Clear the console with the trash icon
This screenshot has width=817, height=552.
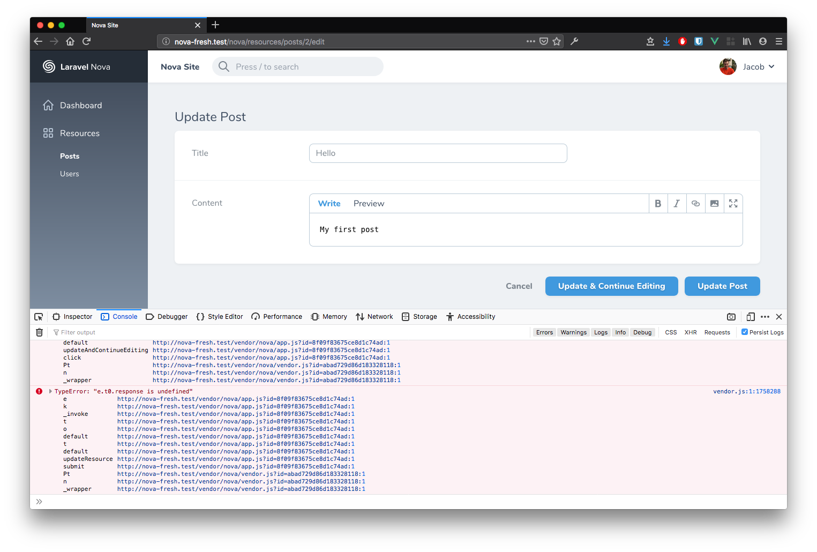tap(39, 332)
